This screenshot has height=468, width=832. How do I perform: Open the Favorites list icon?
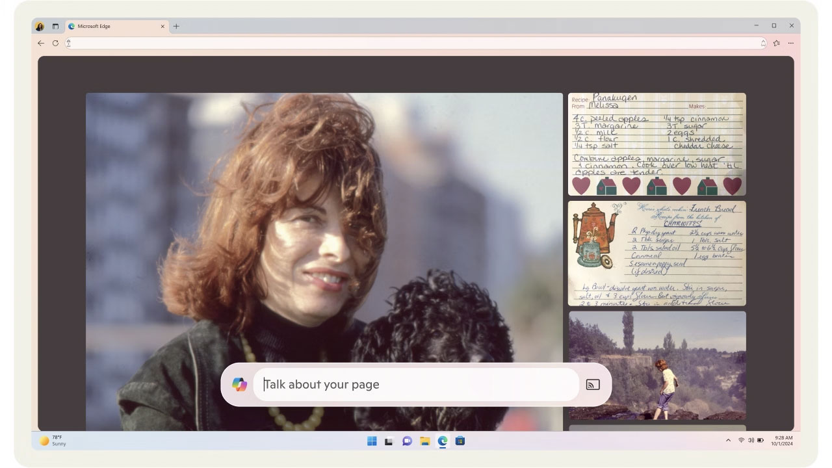777,43
